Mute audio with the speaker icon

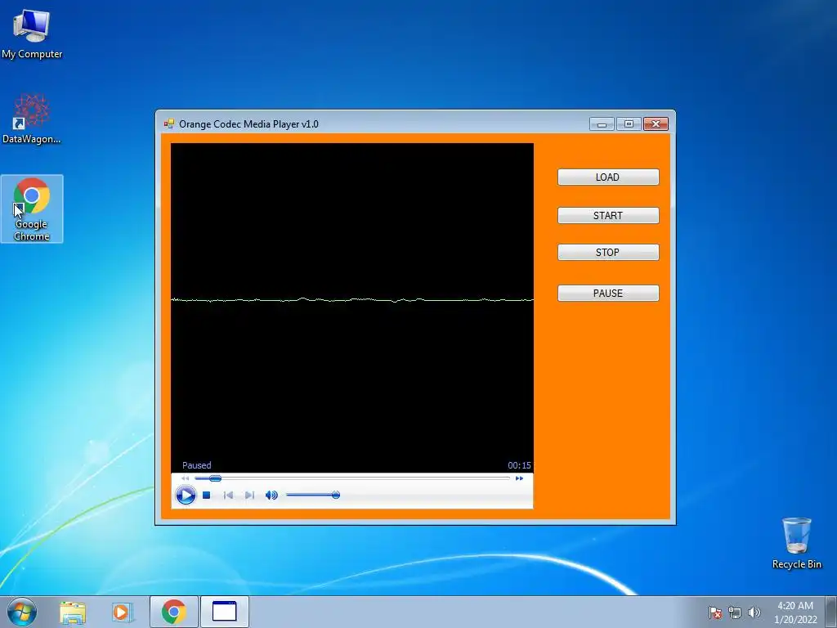tap(271, 495)
